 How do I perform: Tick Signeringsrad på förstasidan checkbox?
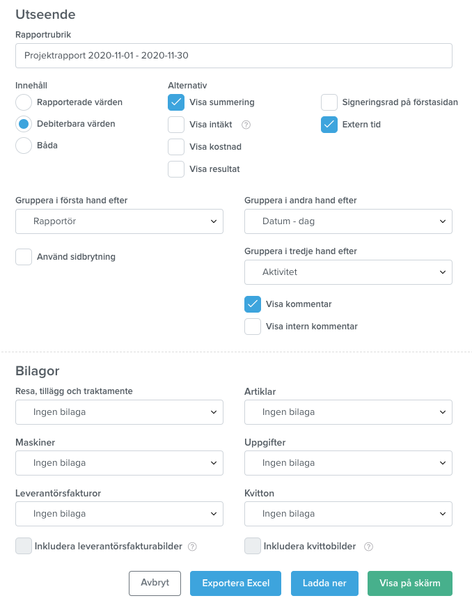329,102
